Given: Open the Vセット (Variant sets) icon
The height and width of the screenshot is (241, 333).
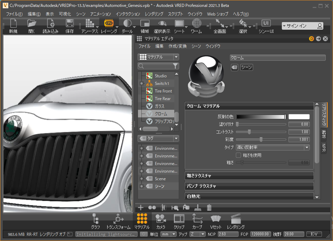Looking at the screenshot, I should click(x=216, y=219).
